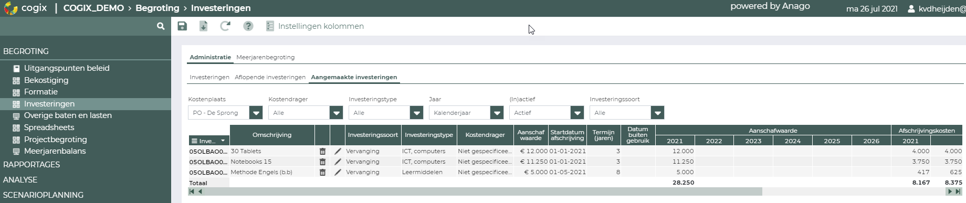Open the Aflopende investeringen sub-tab
Viewport: 966px width, 203px height.
tap(270, 77)
